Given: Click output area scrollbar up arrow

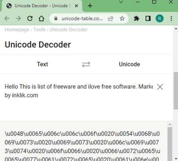Looking at the screenshot, I should click(170, 124).
